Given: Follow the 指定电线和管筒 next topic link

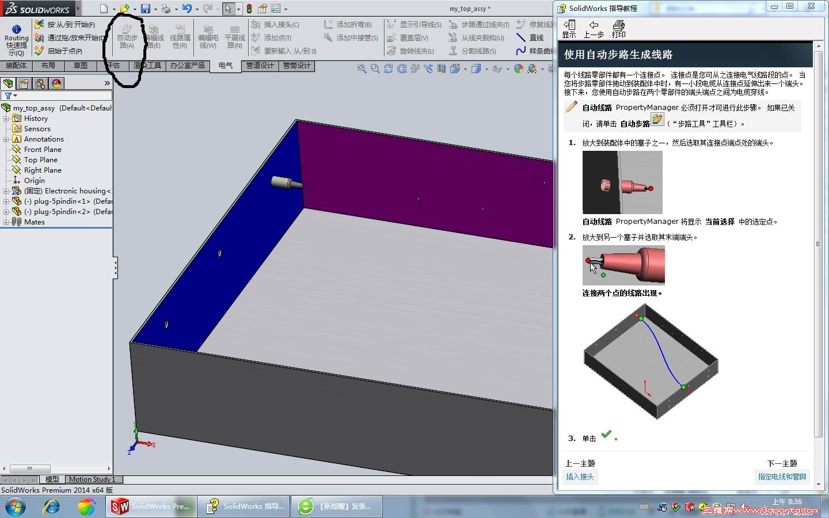Looking at the screenshot, I should [782, 477].
